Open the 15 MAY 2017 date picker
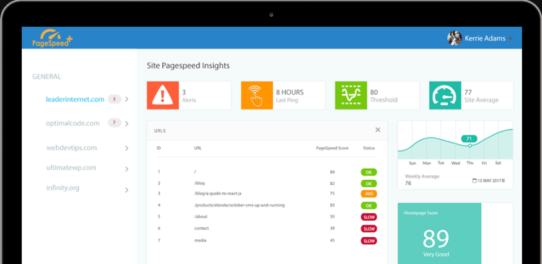Screen dimensions: 542x264 (x=489, y=180)
